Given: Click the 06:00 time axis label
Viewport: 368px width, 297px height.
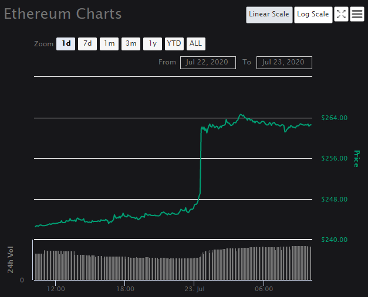Looking at the screenshot, I should click(264, 289).
